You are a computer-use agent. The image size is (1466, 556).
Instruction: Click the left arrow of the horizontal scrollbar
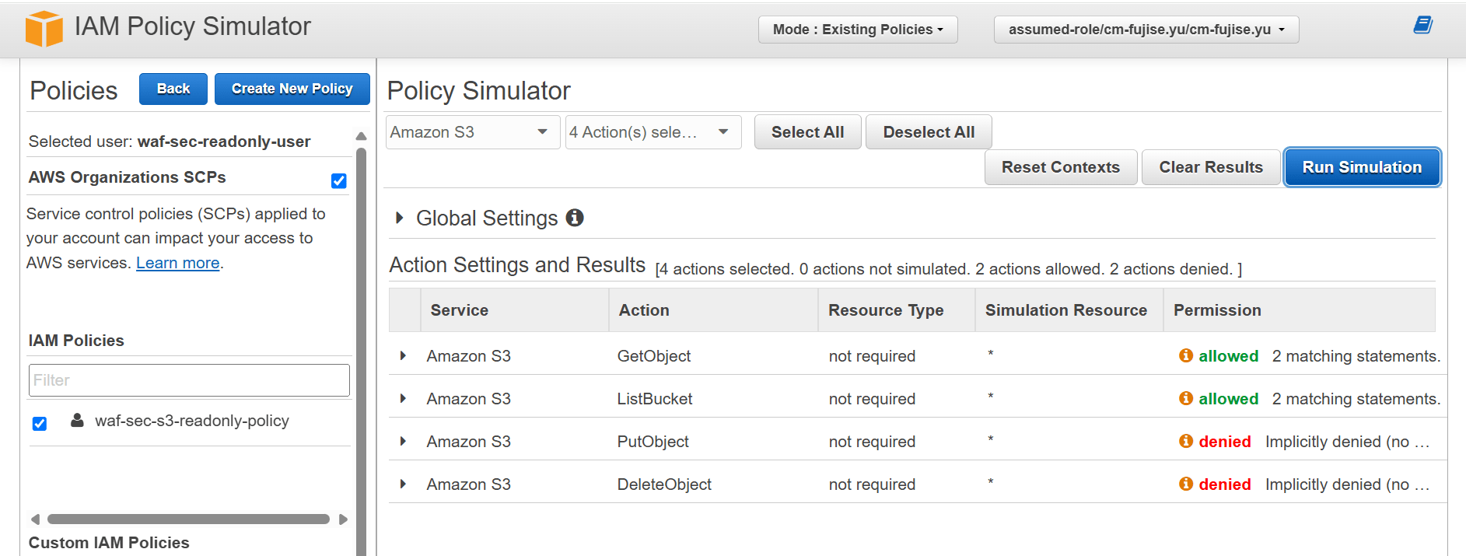35,519
